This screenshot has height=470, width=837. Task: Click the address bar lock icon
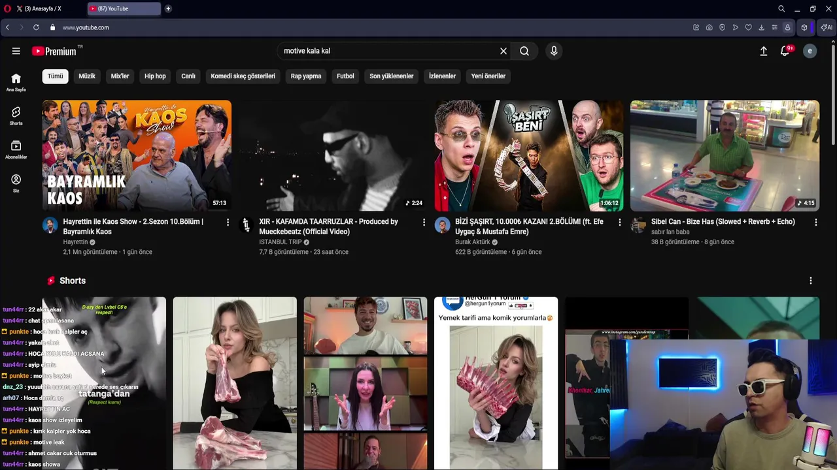coord(53,27)
